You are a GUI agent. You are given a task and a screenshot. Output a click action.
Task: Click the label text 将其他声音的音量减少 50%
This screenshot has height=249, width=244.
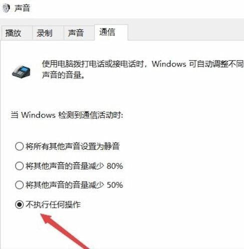74,185
